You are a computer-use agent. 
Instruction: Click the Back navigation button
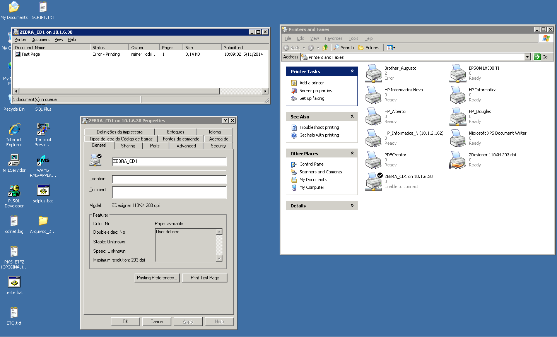[292, 48]
